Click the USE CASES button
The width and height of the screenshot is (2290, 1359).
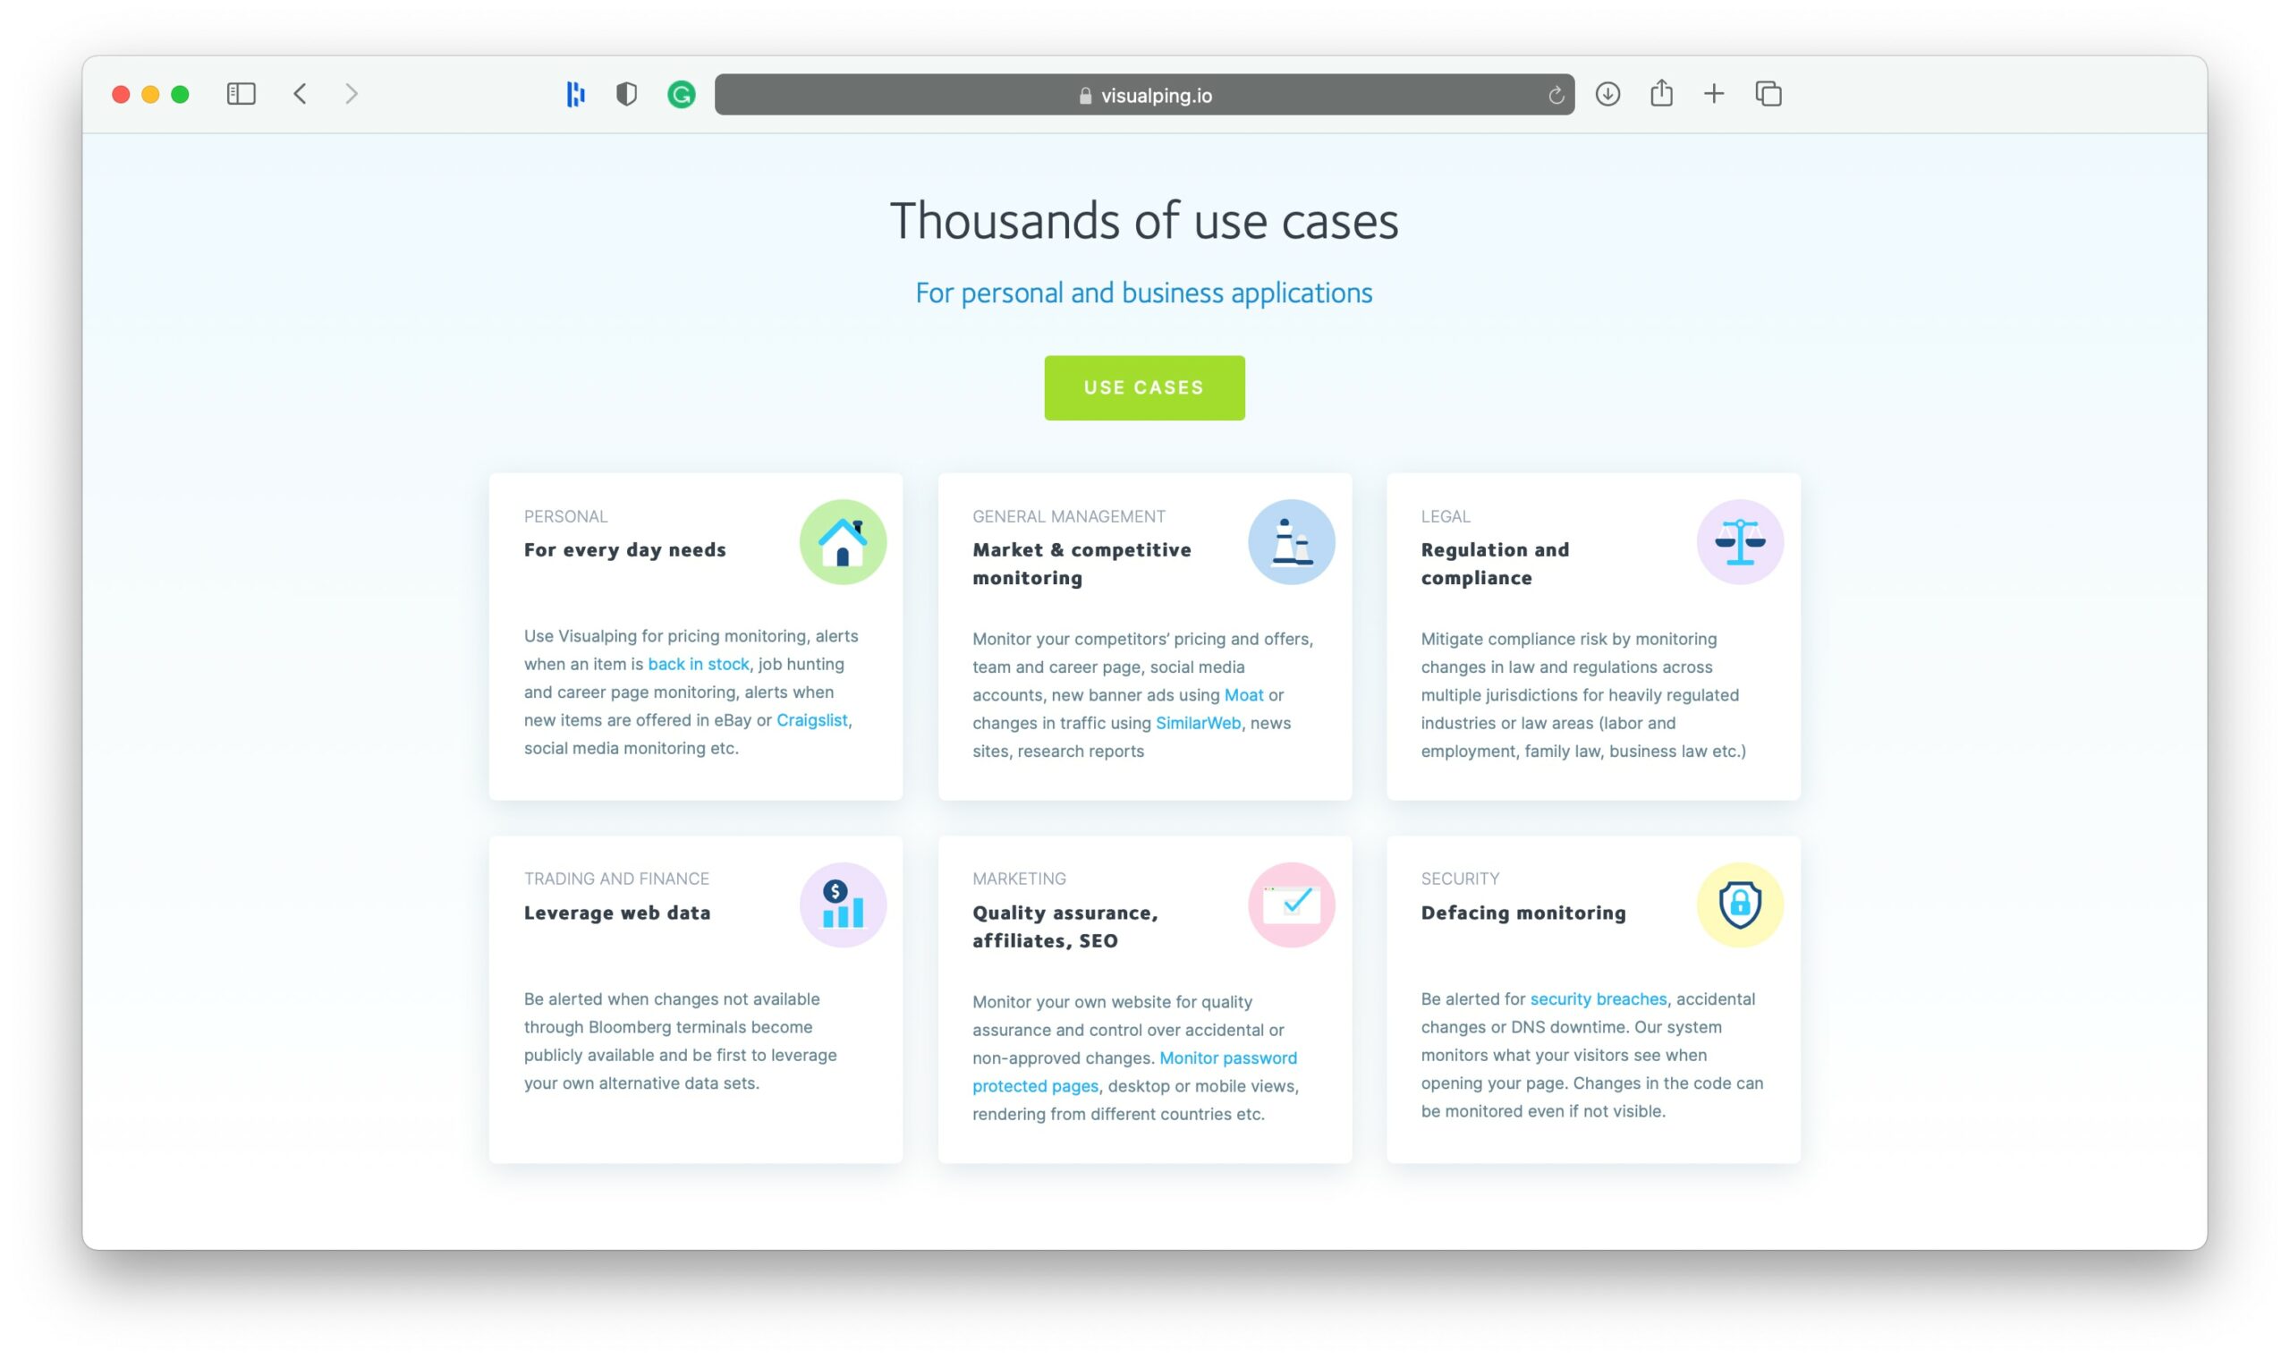tap(1143, 386)
